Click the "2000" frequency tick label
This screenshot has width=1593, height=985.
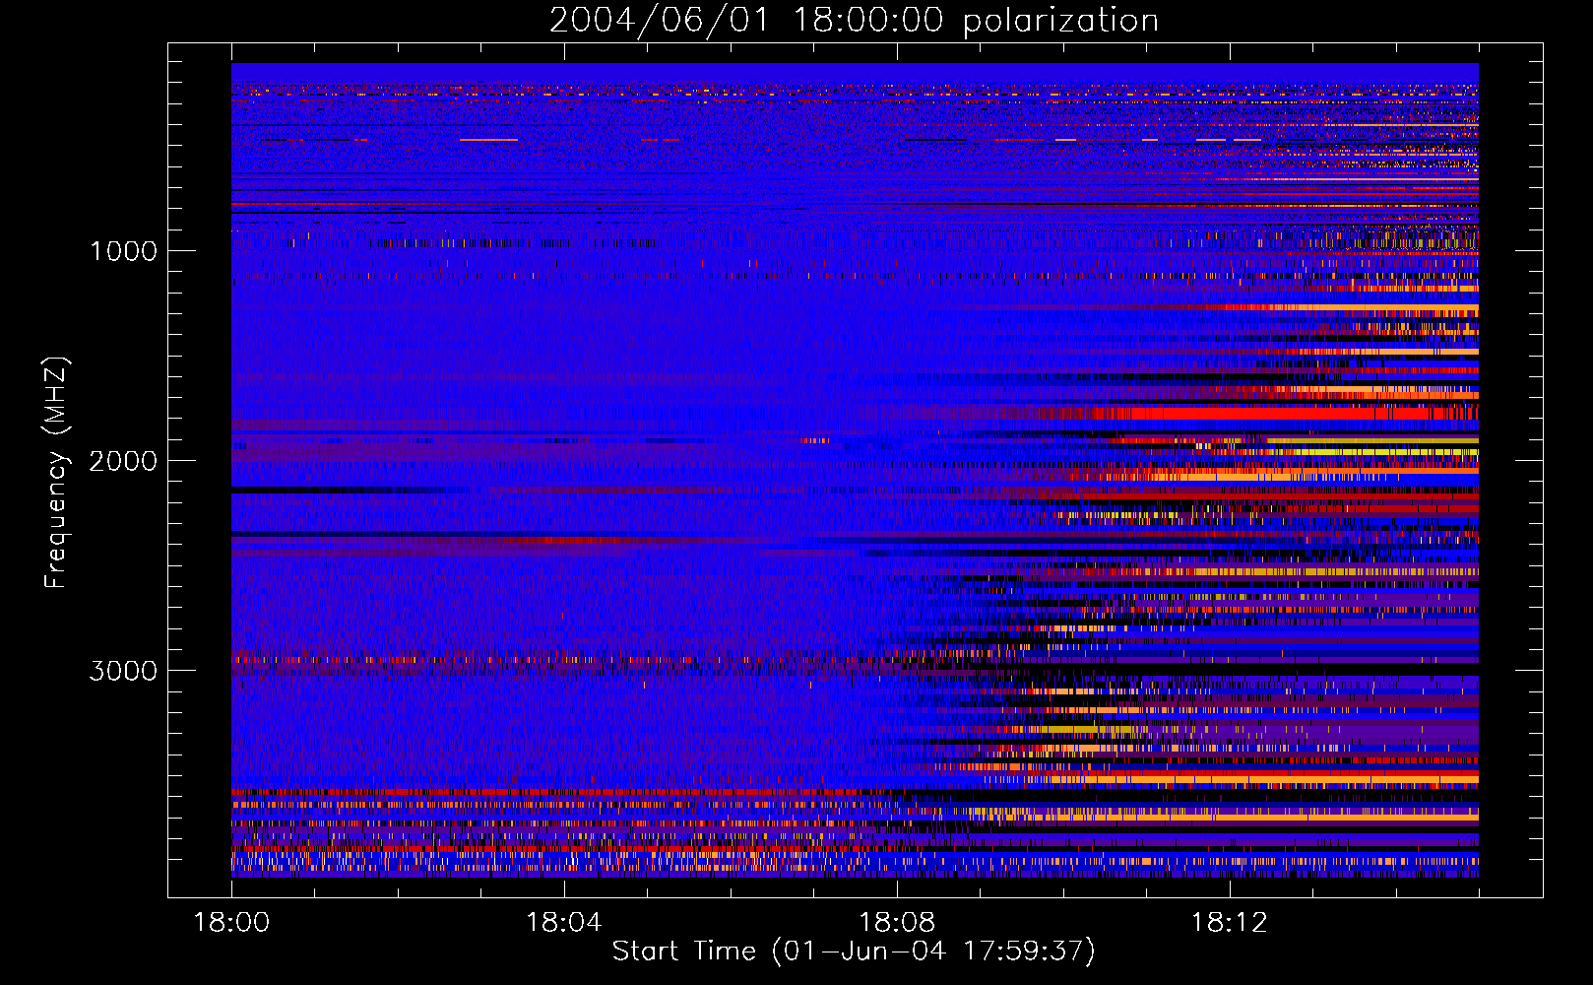tap(123, 461)
